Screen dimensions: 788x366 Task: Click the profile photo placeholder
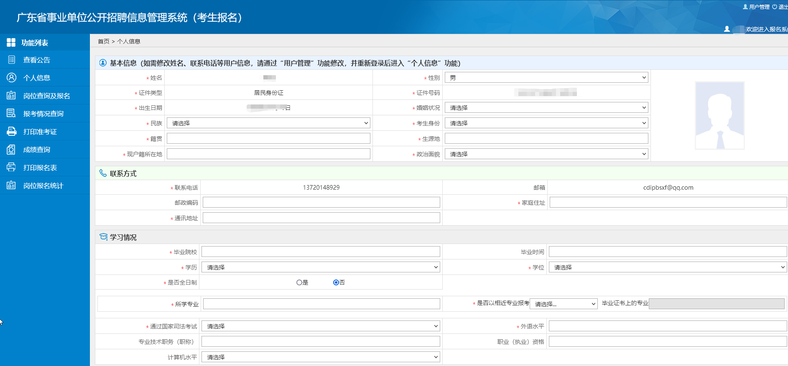tap(719, 116)
